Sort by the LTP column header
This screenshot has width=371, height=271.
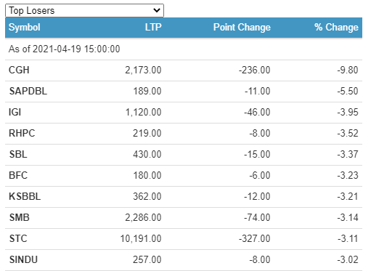(153, 27)
